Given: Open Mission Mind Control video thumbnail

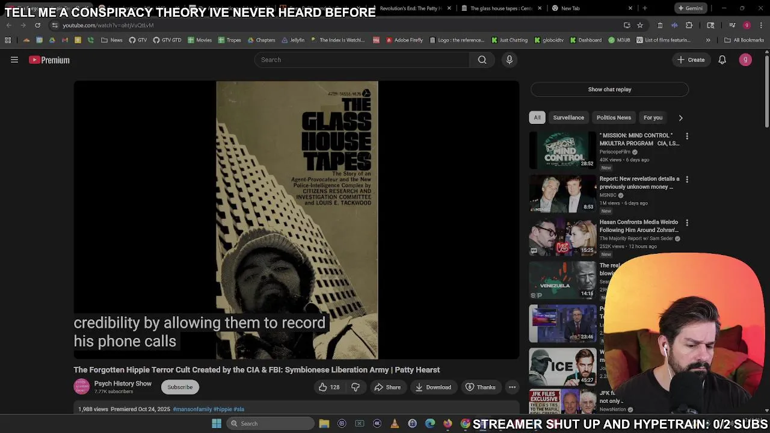Looking at the screenshot, I should click(x=562, y=150).
